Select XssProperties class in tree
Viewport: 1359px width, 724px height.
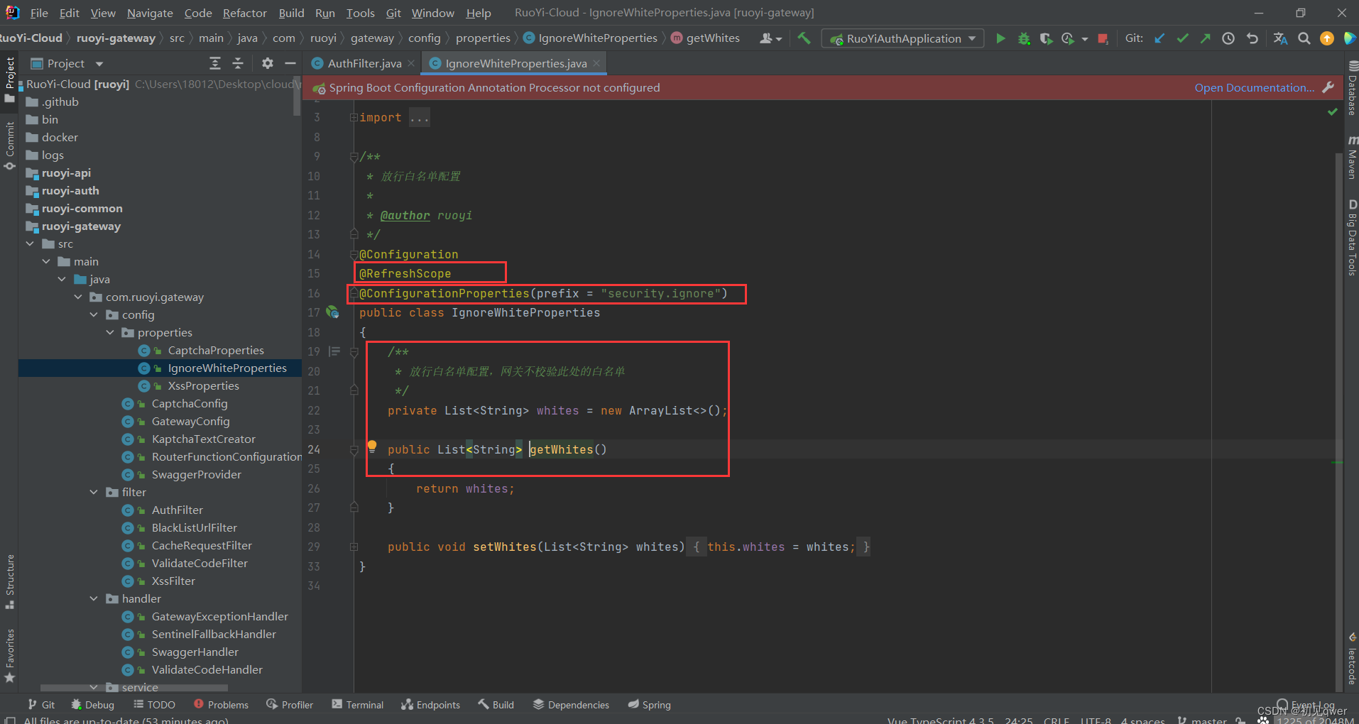(203, 385)
